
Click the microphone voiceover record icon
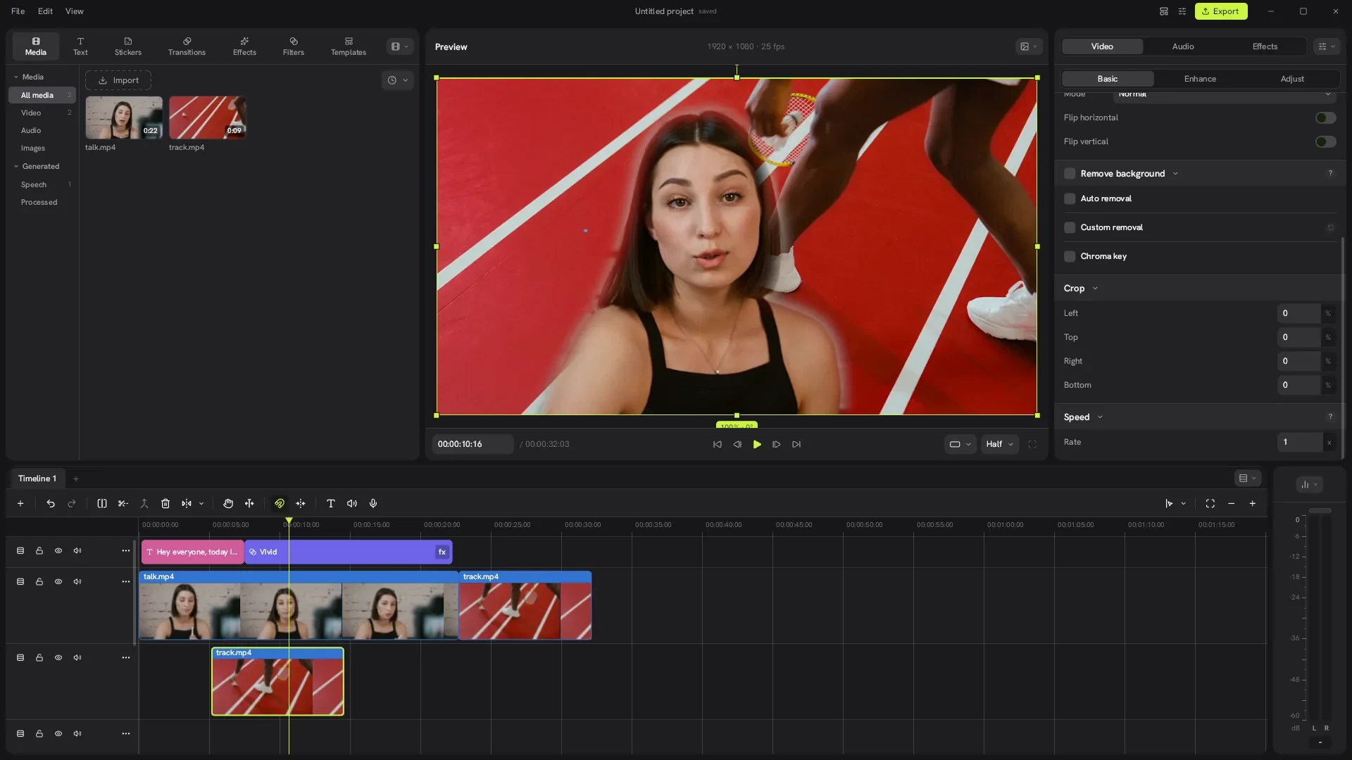[373, 504]
